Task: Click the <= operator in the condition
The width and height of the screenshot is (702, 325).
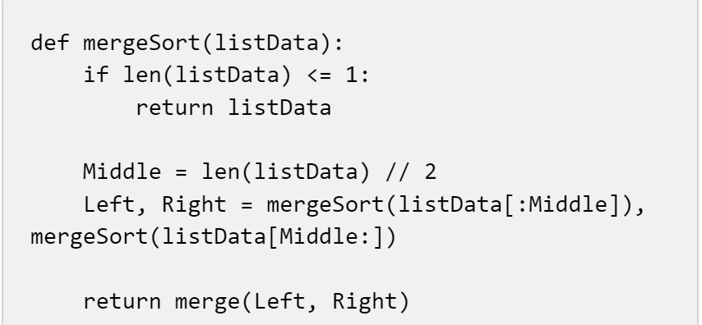Action: click(320, 76)
